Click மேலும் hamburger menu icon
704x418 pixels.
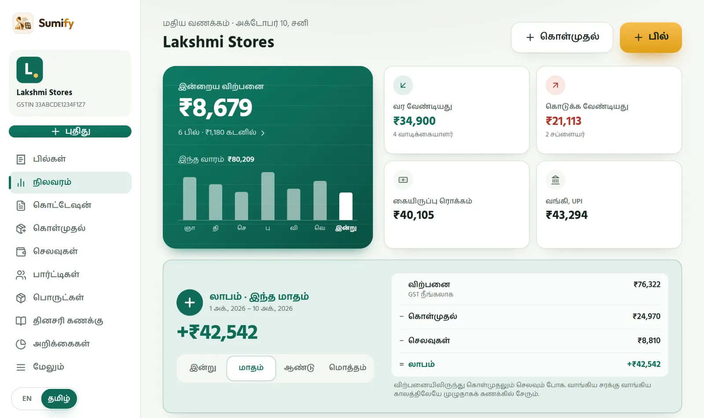pos(21,367)
